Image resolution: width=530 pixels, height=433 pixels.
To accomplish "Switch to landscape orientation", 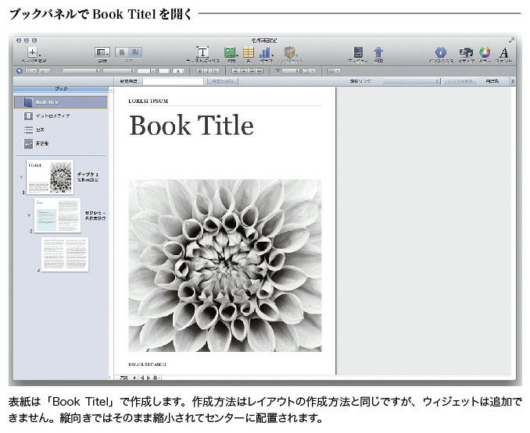I will point(135,52).
